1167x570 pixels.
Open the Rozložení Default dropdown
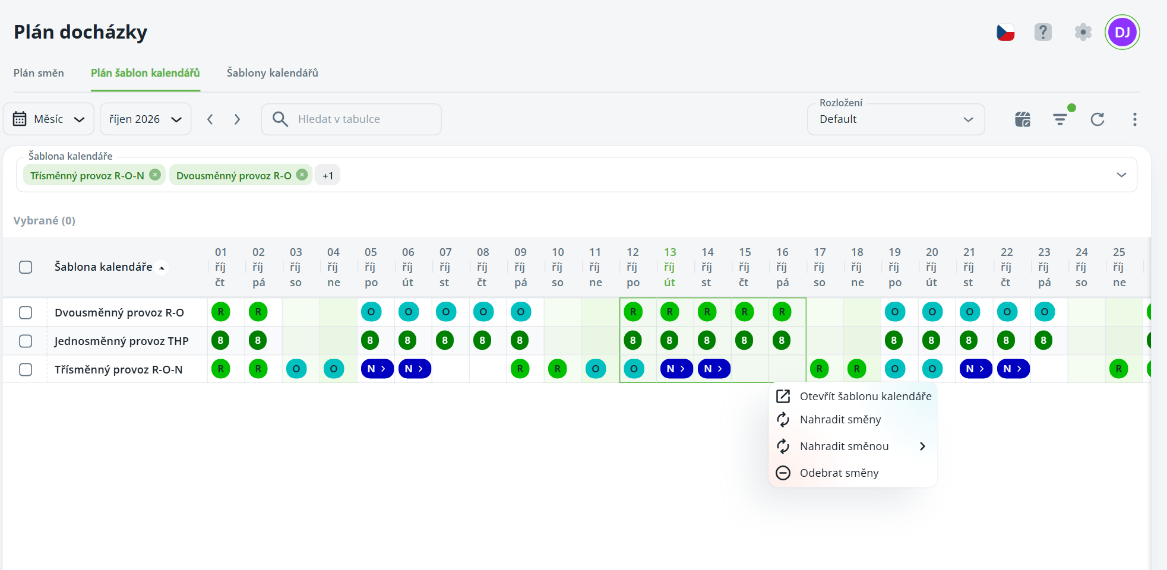(896, 119)
